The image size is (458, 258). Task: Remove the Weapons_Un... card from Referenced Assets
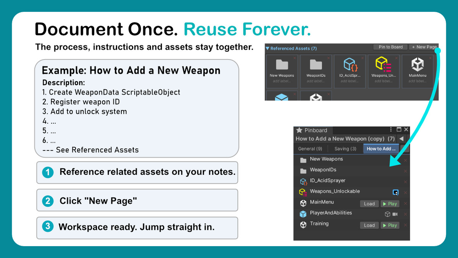pyautogui.click(x=397, y=58)
